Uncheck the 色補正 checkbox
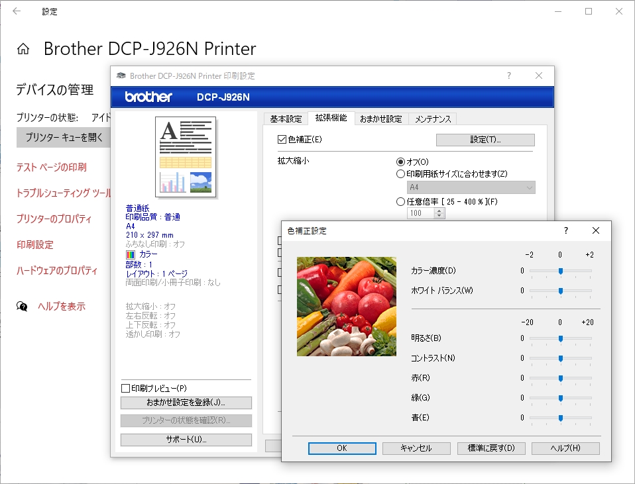The image size is (635, 484). pyautogui.click(x=280, y=140)
